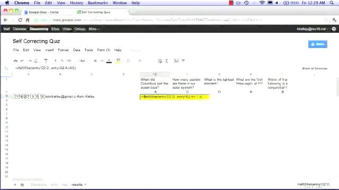
Task: Open Spotlight search in menu bar
Action: 332,3
